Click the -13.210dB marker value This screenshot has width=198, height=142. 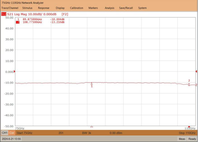(x=57, y=22)
